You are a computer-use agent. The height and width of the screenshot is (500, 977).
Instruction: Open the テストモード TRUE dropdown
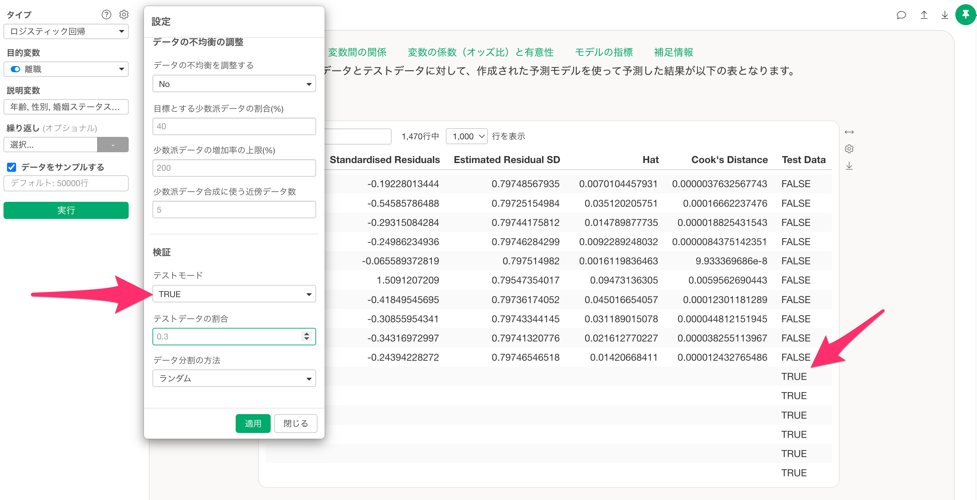(x=234, y=294)
